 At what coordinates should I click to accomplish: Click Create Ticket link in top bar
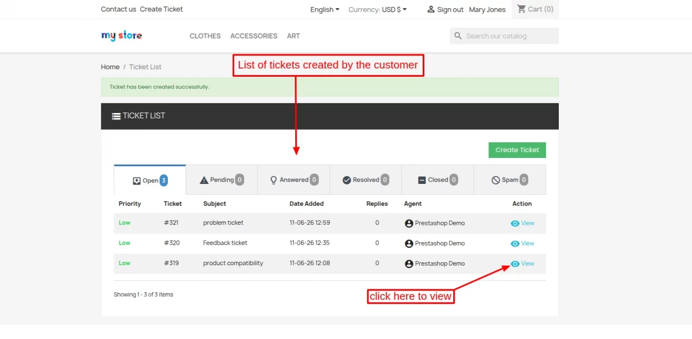pyautogui.click(x=161, y=9)
